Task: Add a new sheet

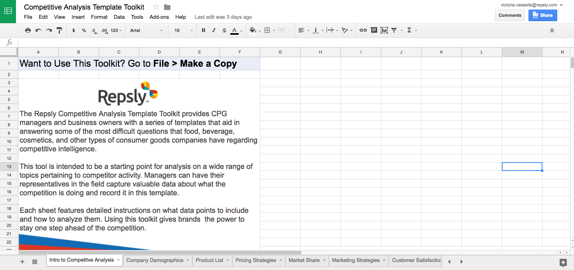Action: click(22, 262)
